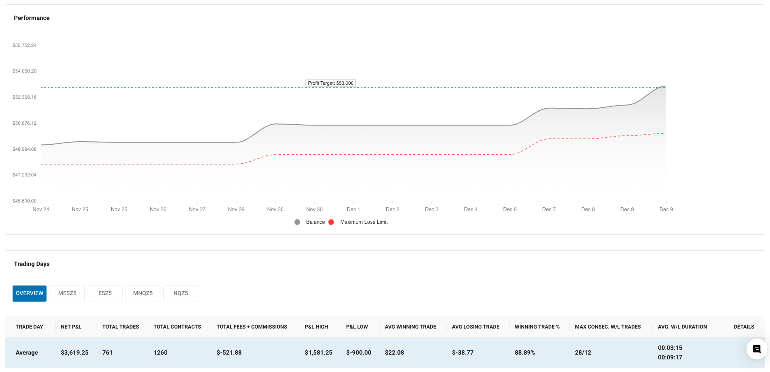The height and width of the screenshot is (372, 770).
Task: Click the Average summary row
Action: [x=27, y=352]
